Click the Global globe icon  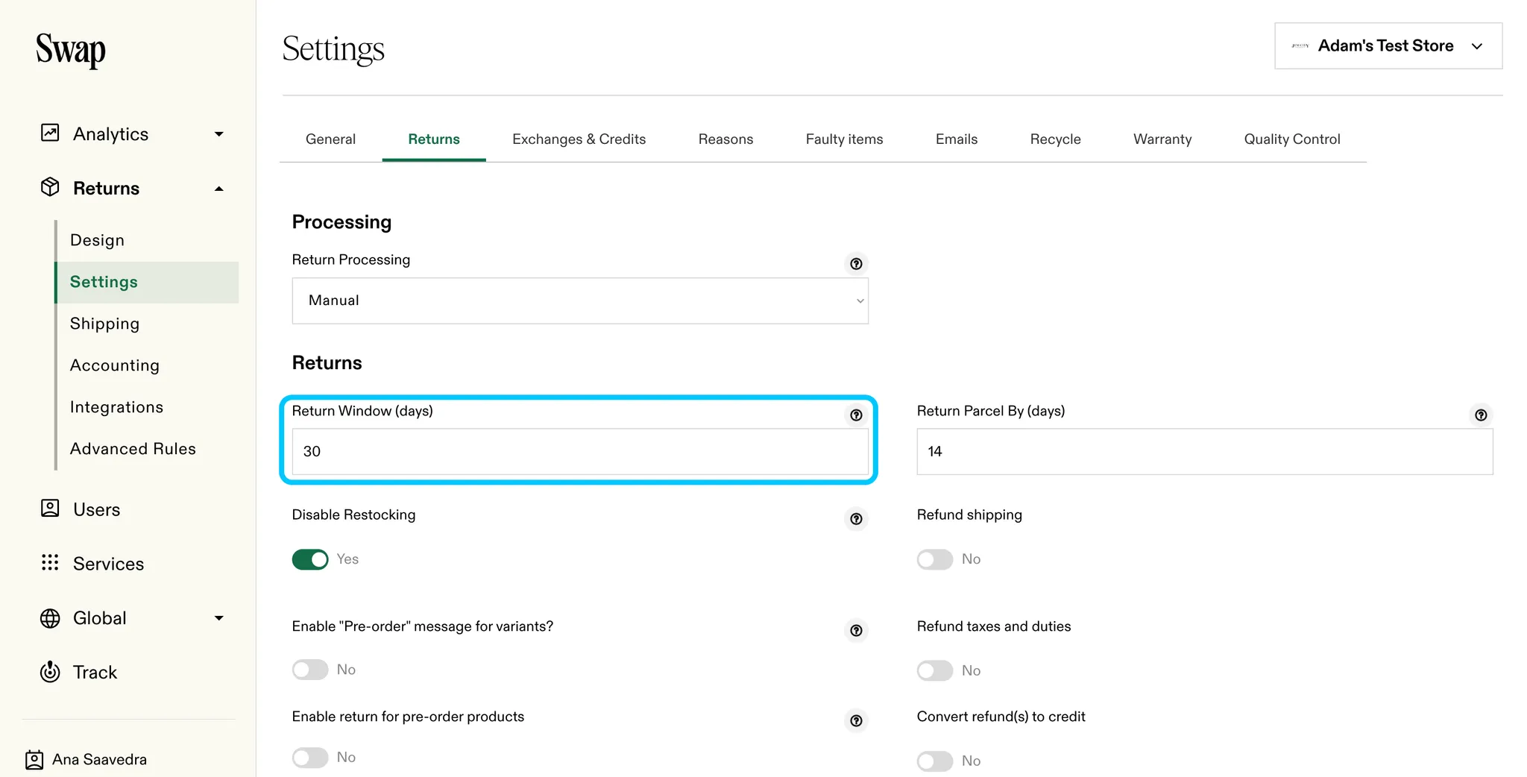click(x=50, y=618)
